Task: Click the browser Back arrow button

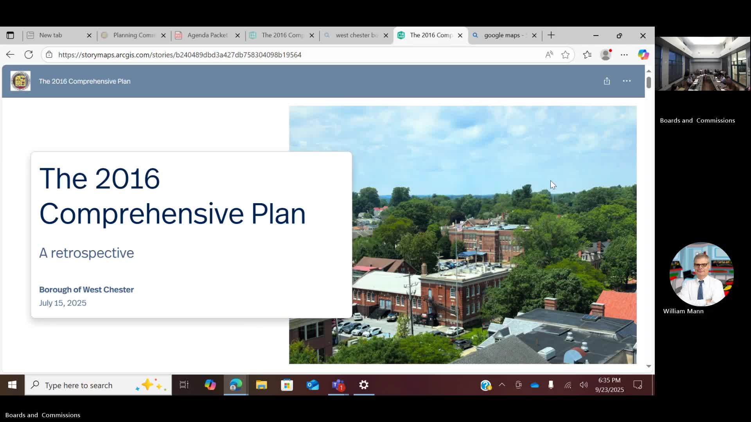Action: pyautogui.click(x=10, y=55)
